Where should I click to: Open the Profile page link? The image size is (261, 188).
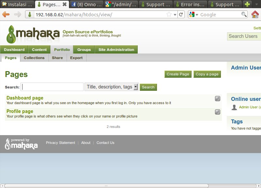pos(20,111)
